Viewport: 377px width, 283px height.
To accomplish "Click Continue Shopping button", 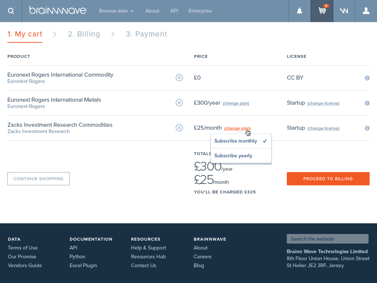I will [38, 179].
